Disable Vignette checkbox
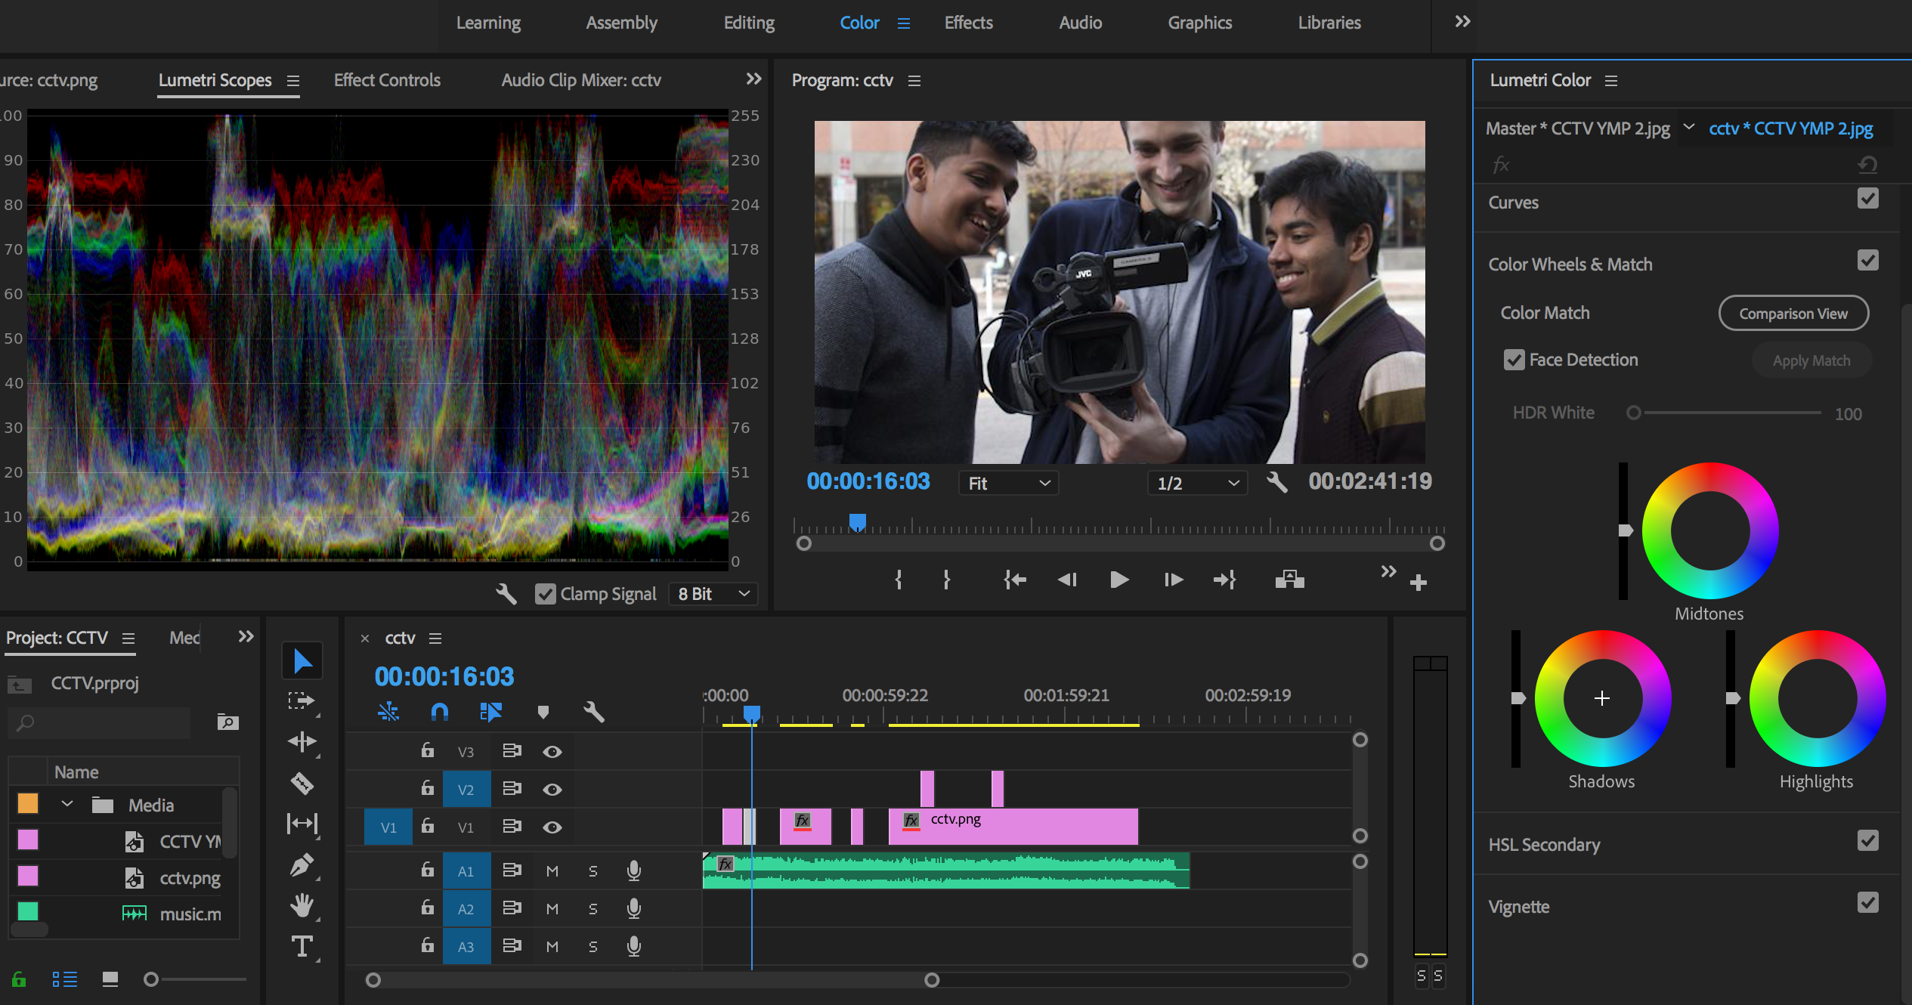The height and width of the screenshot is (1005, 1912). pos(1867,903)
